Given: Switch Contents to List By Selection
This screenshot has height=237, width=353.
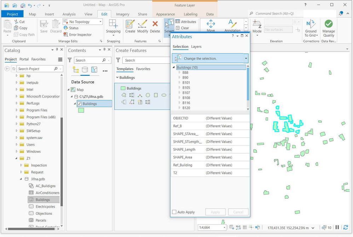Looking at the screenshot, I should pyautogui.click(x=94, y=70).
